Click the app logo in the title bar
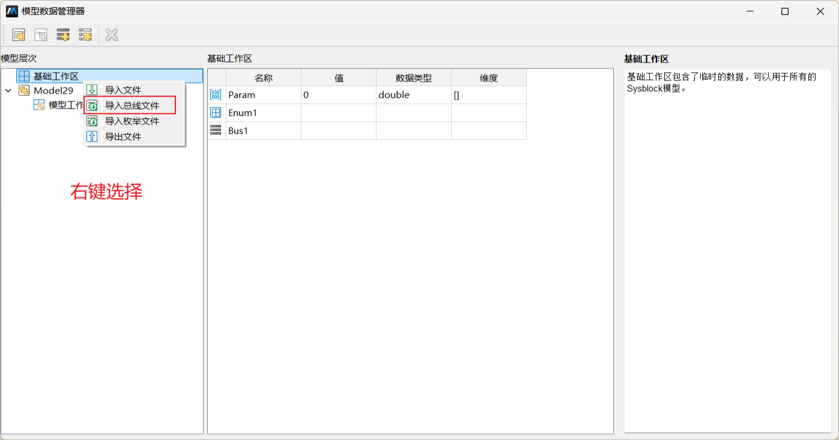The height and width of the screenshot is (440, 839). 11,11
